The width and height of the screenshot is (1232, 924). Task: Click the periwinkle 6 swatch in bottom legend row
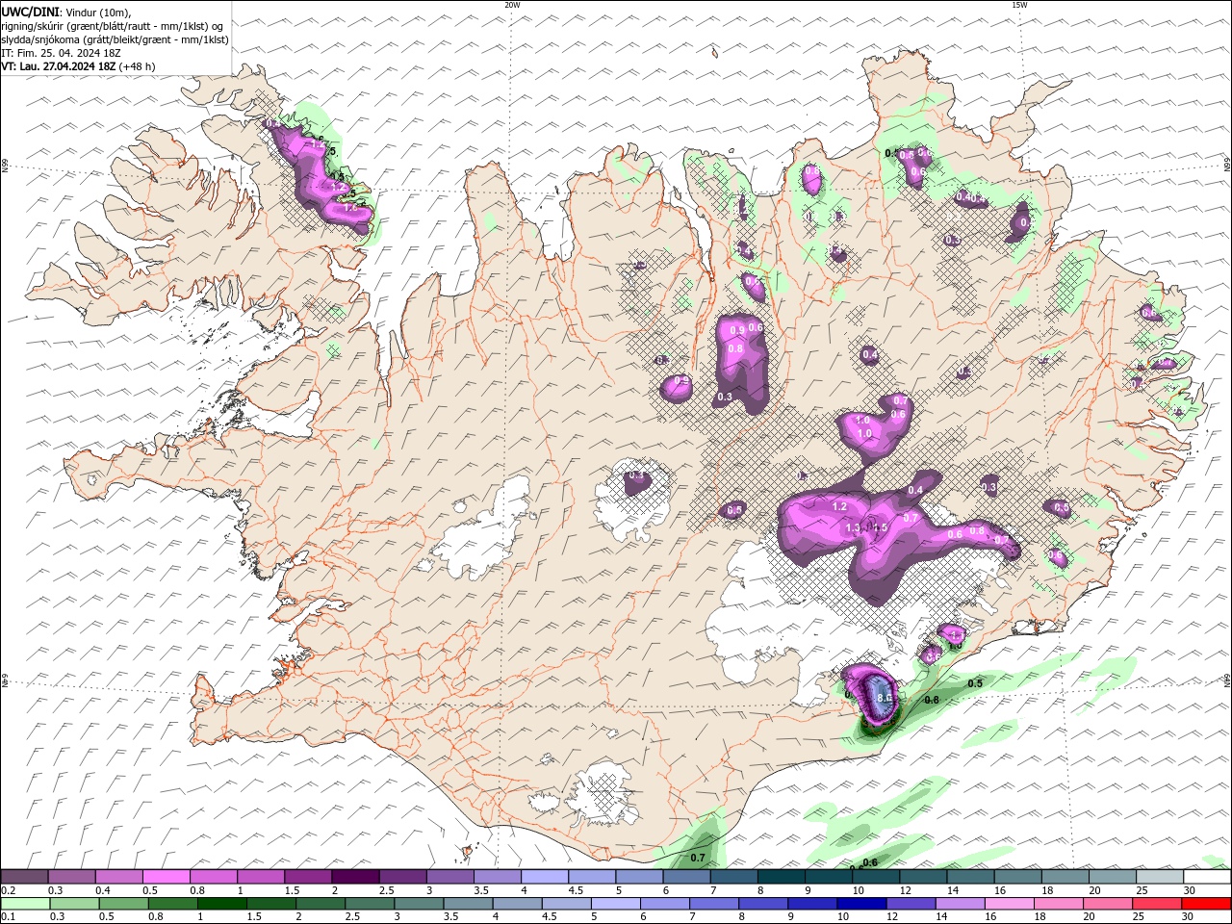click(x=664, y=904)
